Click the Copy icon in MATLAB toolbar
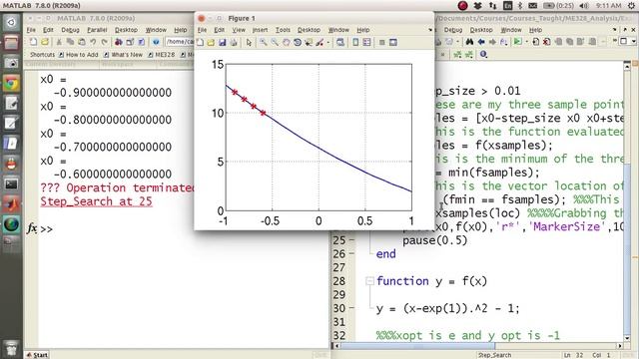Image resolution: width=639 pixels, height=359 pixels. coord(70,42)
